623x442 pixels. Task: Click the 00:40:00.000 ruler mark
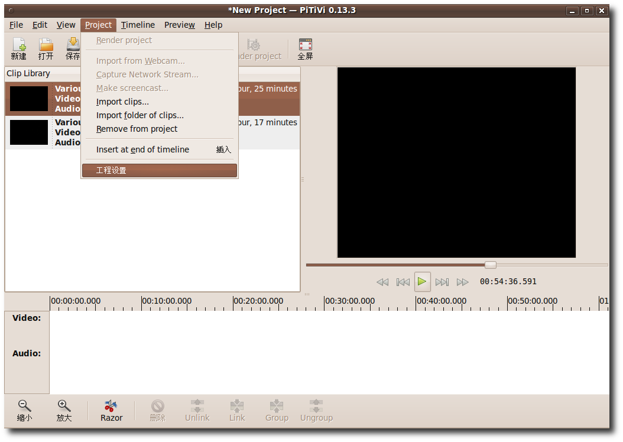point(441,301)
